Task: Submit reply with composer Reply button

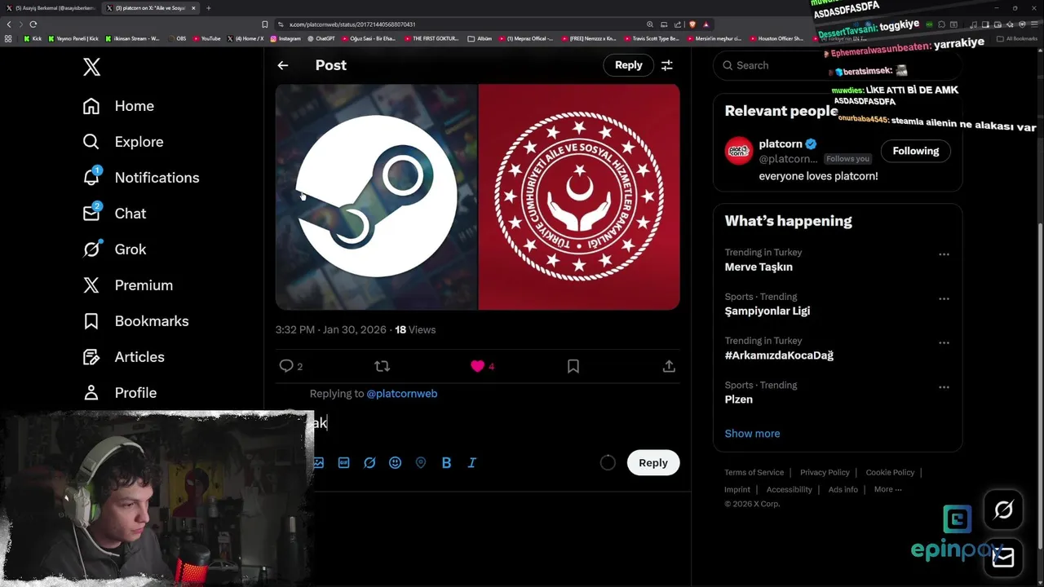Action: (652, 462)
